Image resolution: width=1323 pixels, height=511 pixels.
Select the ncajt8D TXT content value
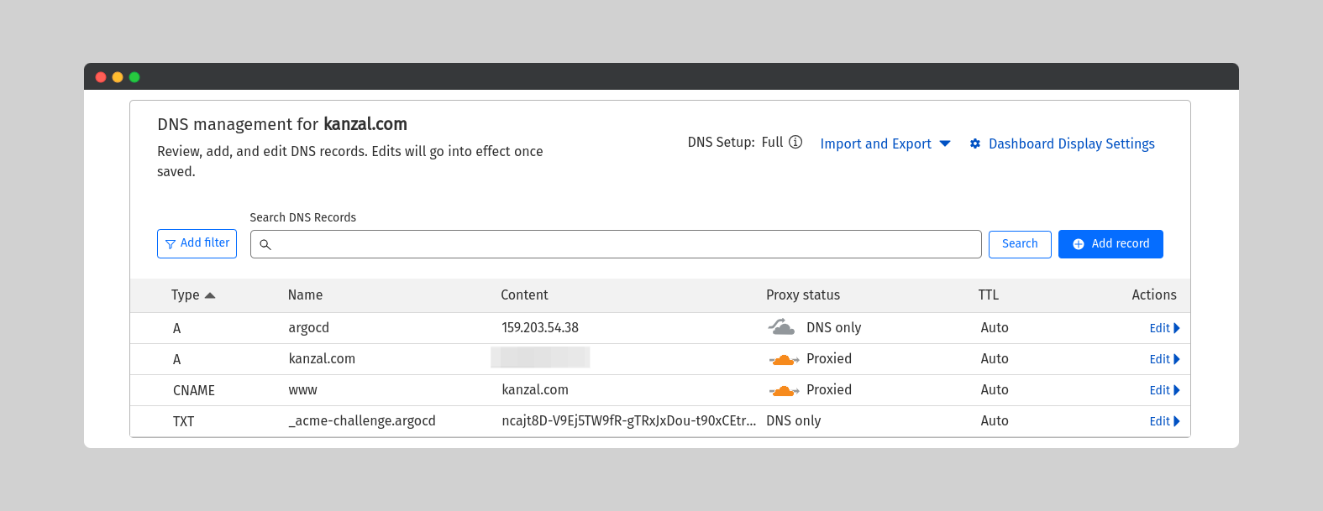click(628, 421)
